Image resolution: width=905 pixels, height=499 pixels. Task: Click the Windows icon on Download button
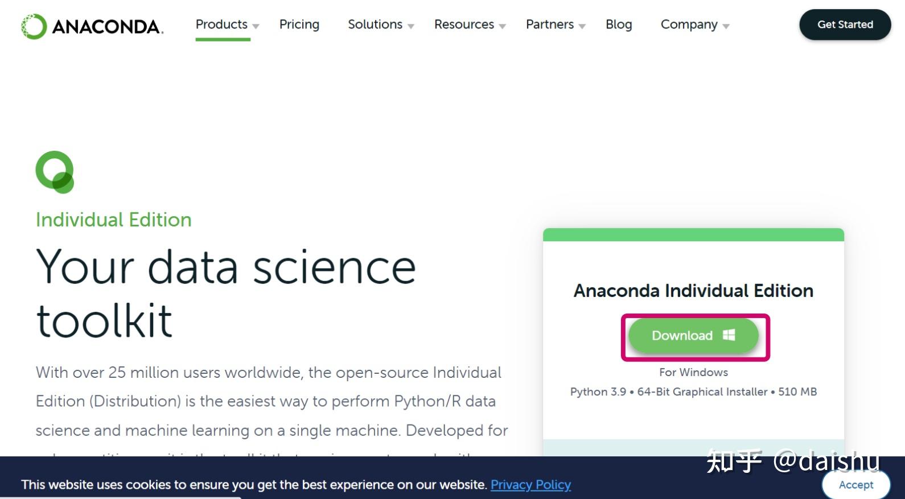tap(729, 335)
